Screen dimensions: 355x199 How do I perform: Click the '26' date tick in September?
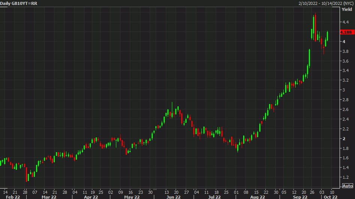point(312,192)
